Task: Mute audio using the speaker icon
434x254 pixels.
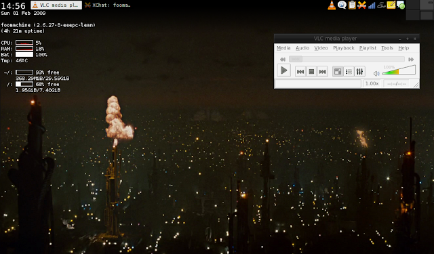Action: pos(376,74)
